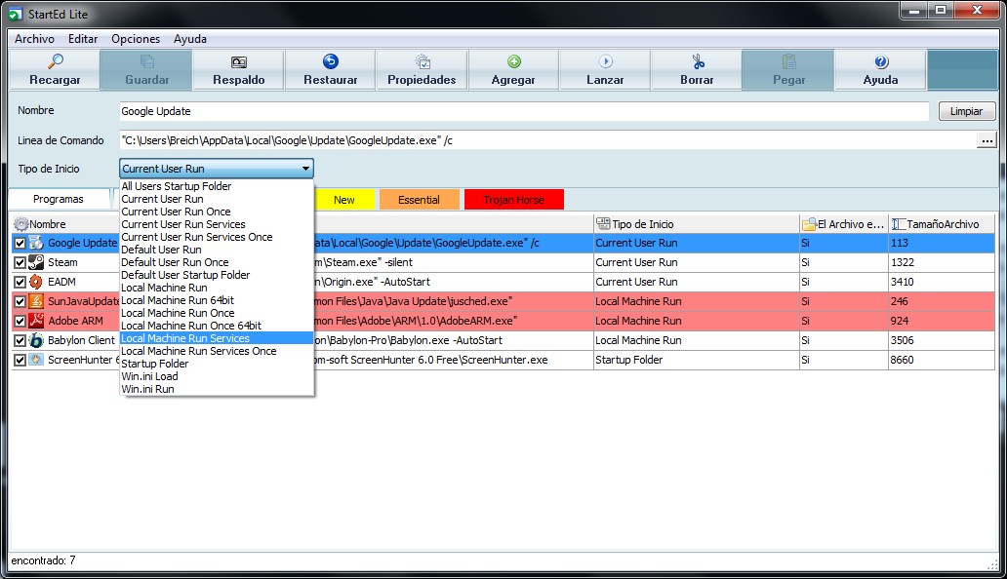Uncheck the Babylon Client checkbox
The image size is (1007, 579).
[20, 340]
